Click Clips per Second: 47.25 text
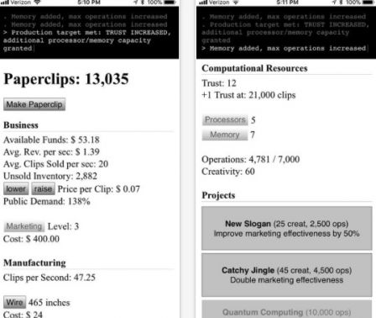 coord(50,278)
